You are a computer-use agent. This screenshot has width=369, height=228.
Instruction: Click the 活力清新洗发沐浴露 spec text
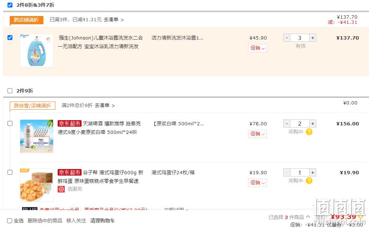(177, 38)
